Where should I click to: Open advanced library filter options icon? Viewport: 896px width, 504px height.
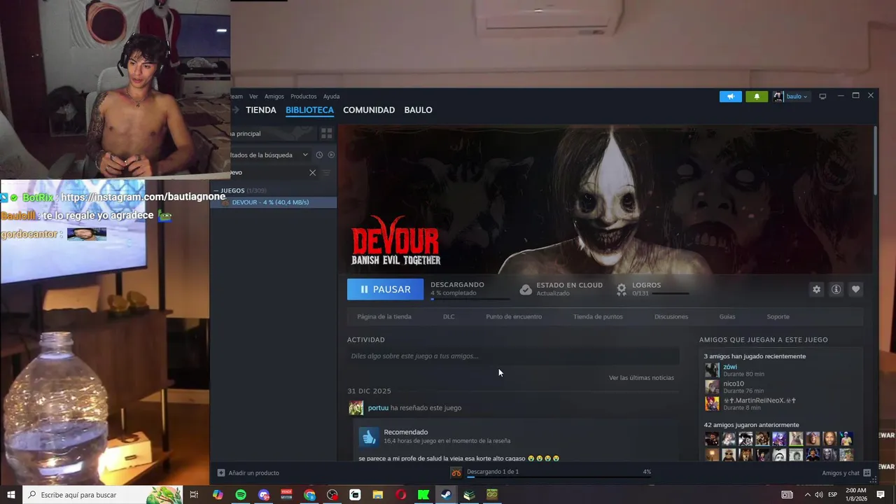click(x=326, y=172)
